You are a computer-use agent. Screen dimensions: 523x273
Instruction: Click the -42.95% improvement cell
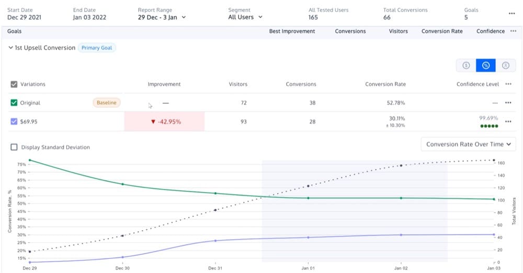tap(165, 122)
